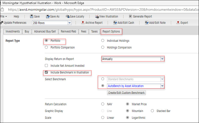
Task: Choose the AutoBench benchmark radio button
Action: [x=103, y=86]
